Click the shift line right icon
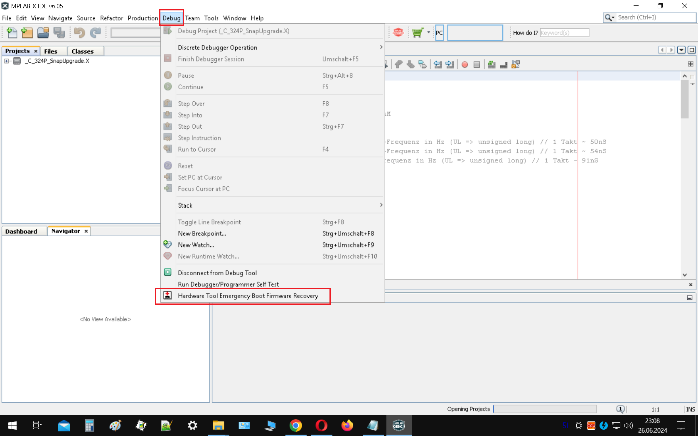Screen dimensions: 698x438 tap(450, 64)
